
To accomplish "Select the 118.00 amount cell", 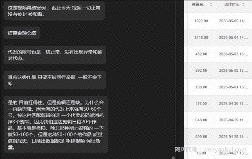I will click(x=201, y=104).
